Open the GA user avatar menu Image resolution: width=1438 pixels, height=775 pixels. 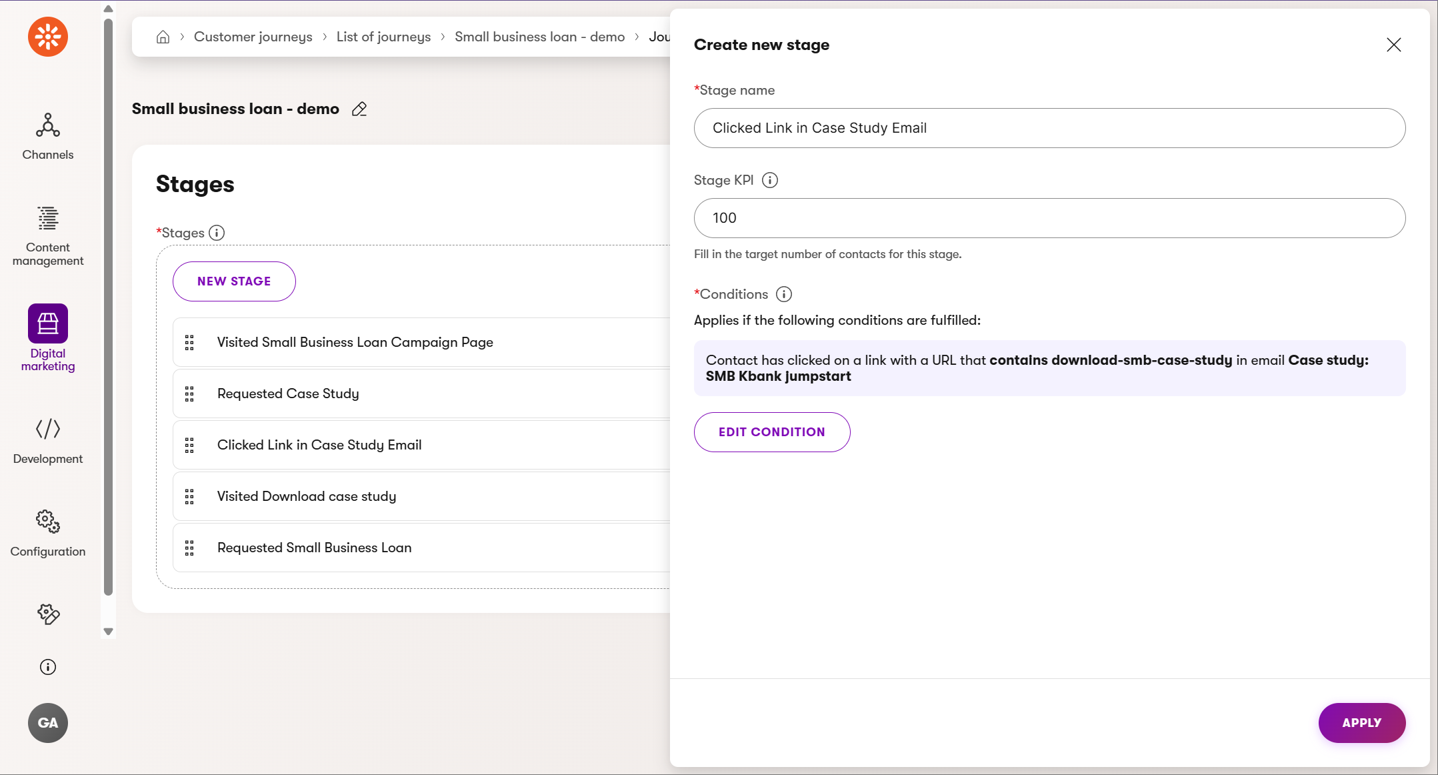[48, 723]
